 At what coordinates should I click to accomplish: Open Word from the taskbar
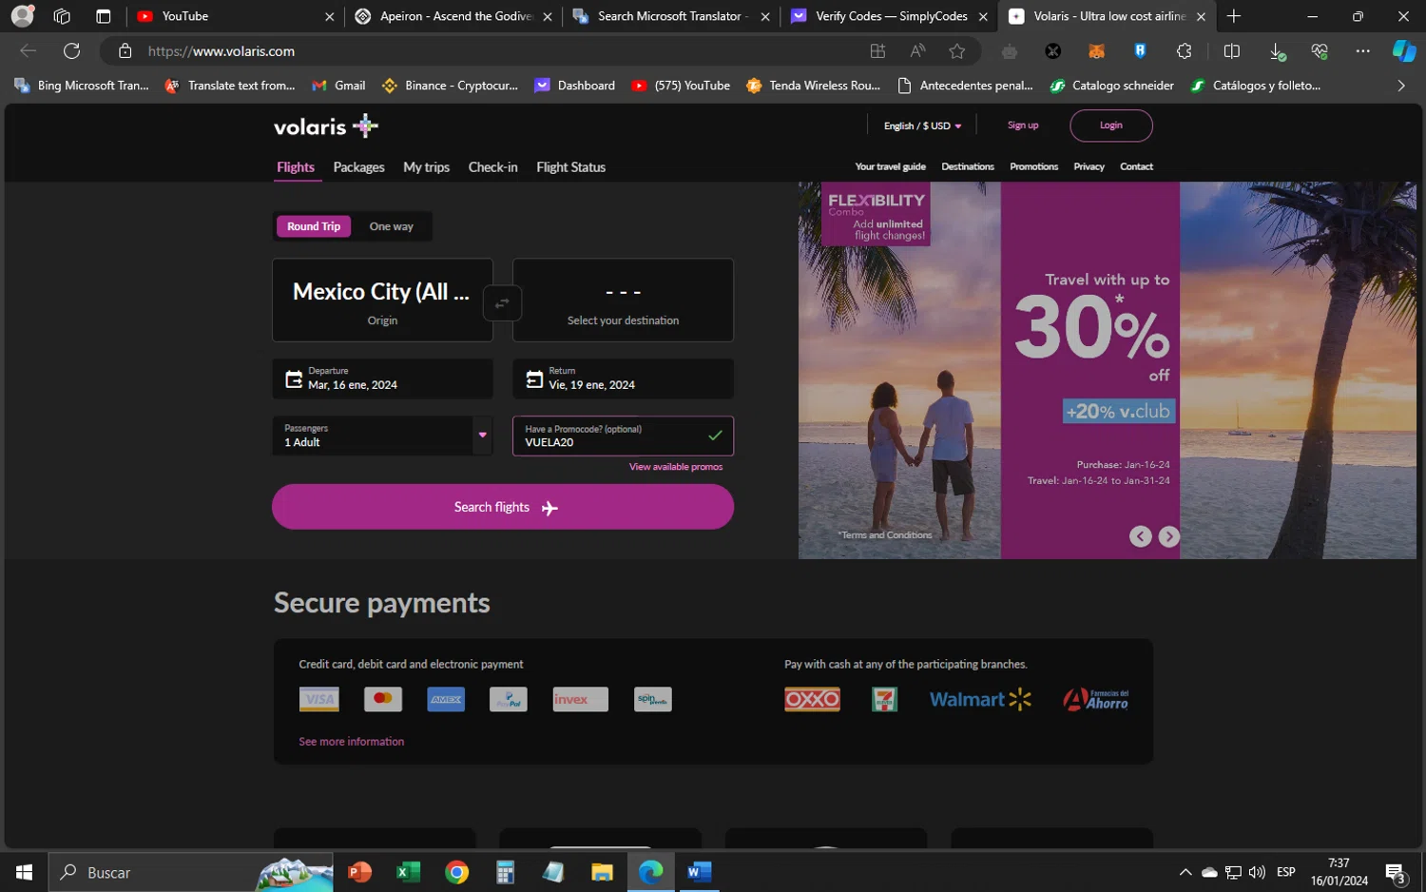[700, 872]
